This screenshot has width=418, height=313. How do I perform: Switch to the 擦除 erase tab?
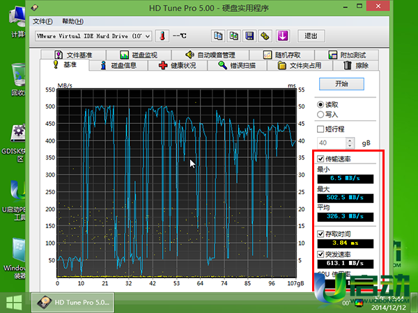click(356, 65)
